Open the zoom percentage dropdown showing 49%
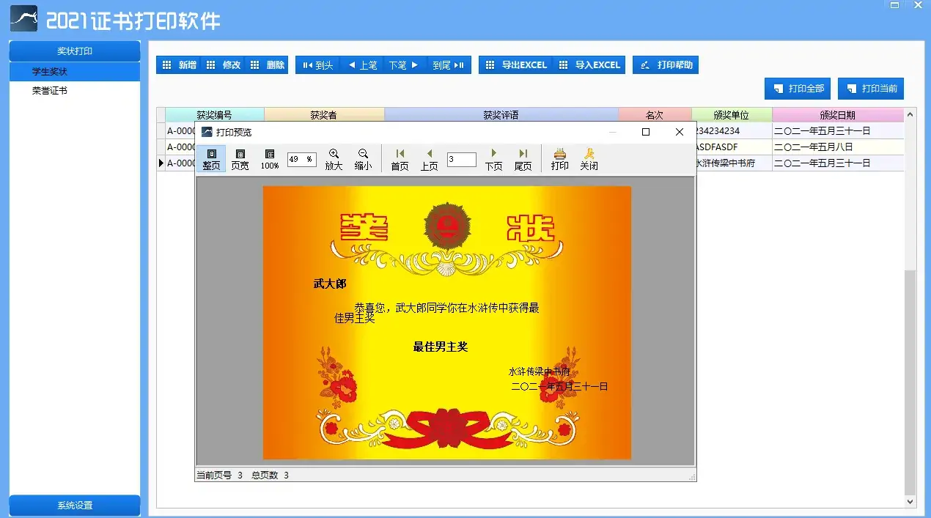Image resolution: width=931 pixels, height=518 pixels. pos(301,159)
